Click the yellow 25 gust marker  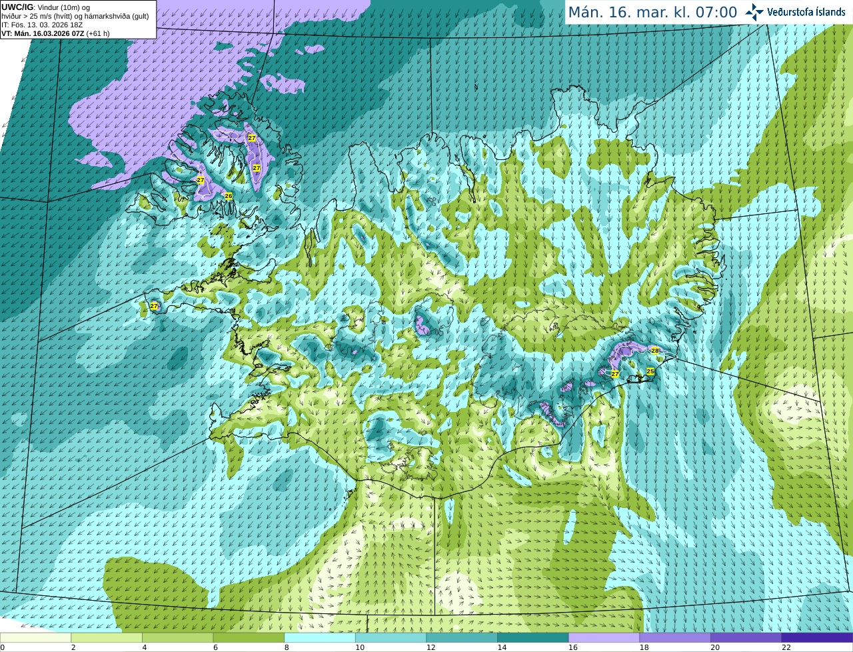(650, 371)
